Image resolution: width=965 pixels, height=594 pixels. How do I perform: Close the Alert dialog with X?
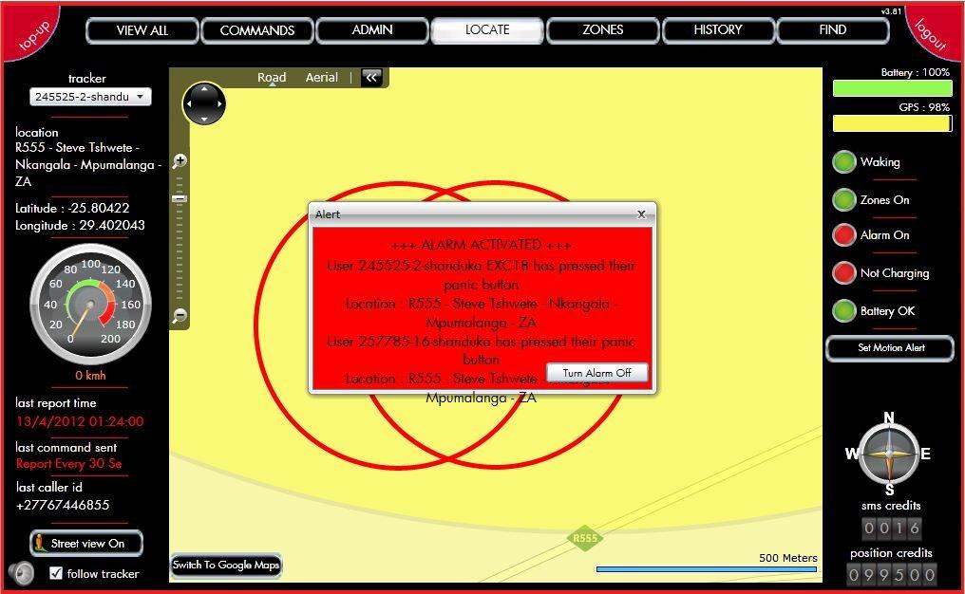[x=641, y=214]
